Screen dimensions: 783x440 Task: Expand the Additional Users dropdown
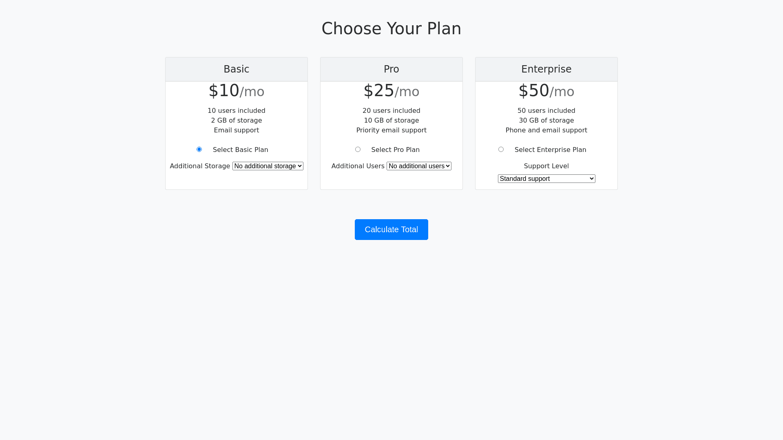tap(419, 166)
